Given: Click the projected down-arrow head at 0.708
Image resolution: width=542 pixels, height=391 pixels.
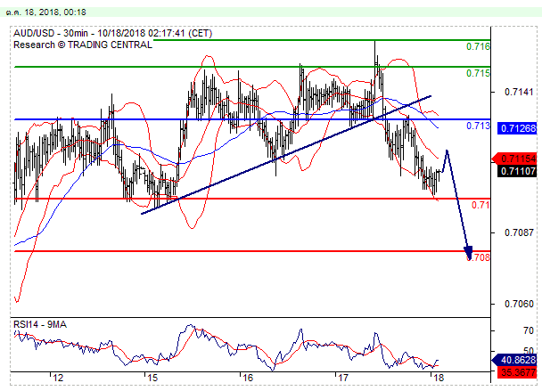Looking at the screenshot, I should coord(468,253).
